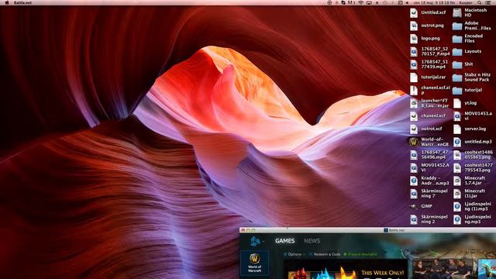Select server.log file on desktop
This screenshot has width=496, height=279.
click(x=470, y=129)
